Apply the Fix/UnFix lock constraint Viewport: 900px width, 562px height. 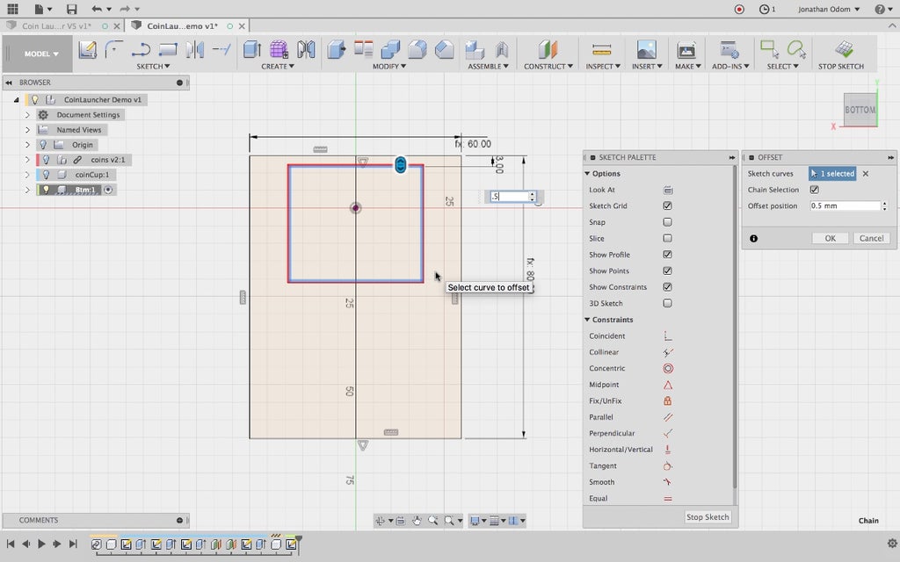point(667,401)
